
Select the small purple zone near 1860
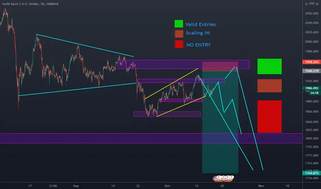click(167, 114)
